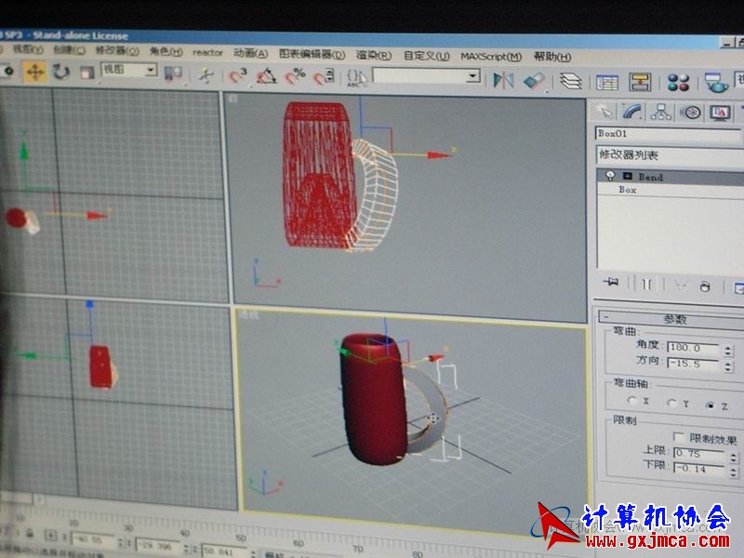Viewport: 744px width, 558px height.
Task: Open the 修改器列表 modifier dropdown
Action: point(668,154)
